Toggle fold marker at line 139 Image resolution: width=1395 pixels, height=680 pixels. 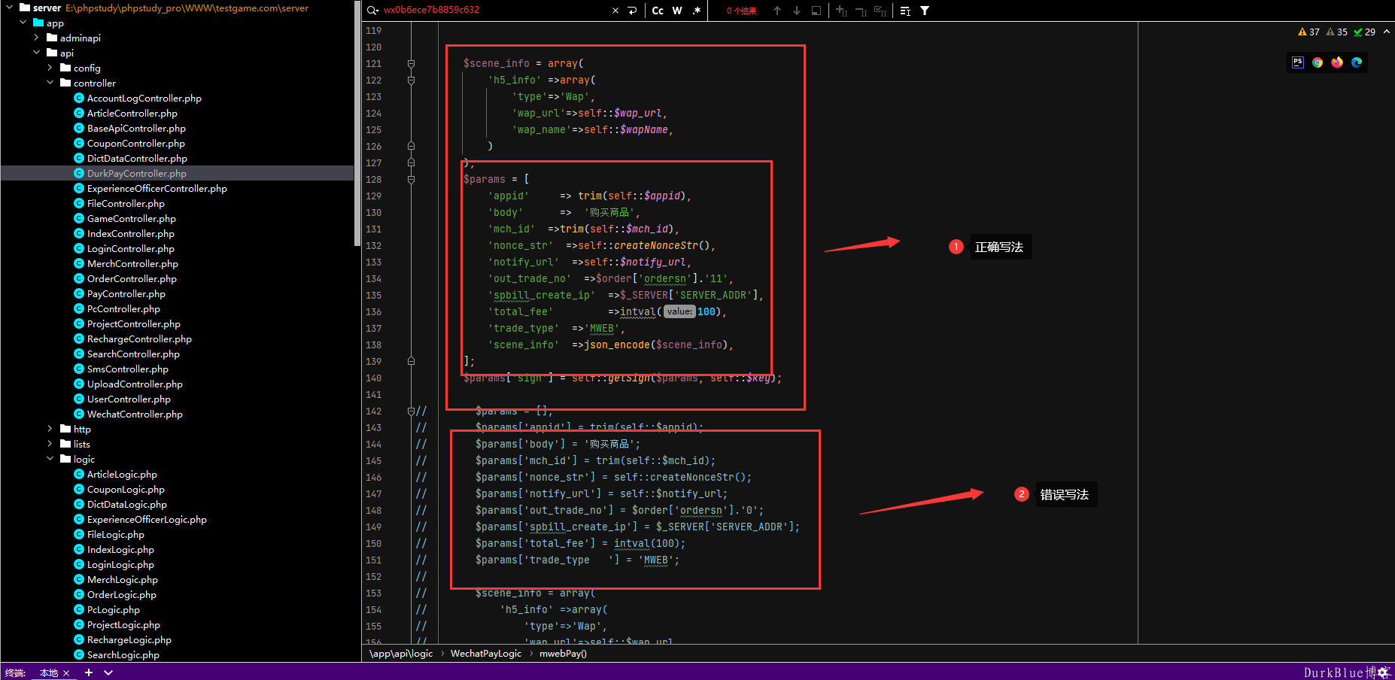(411, 361)
